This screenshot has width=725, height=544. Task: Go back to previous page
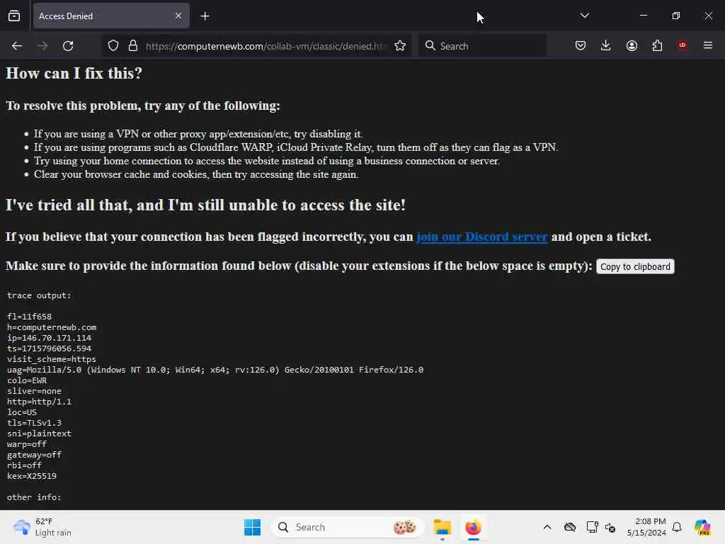pyautogui.click(x=17, y=46)
